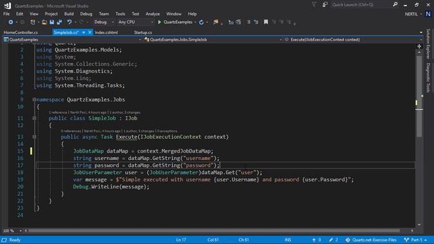Collapse the SimpleJob class outlining region

(34, 118)
